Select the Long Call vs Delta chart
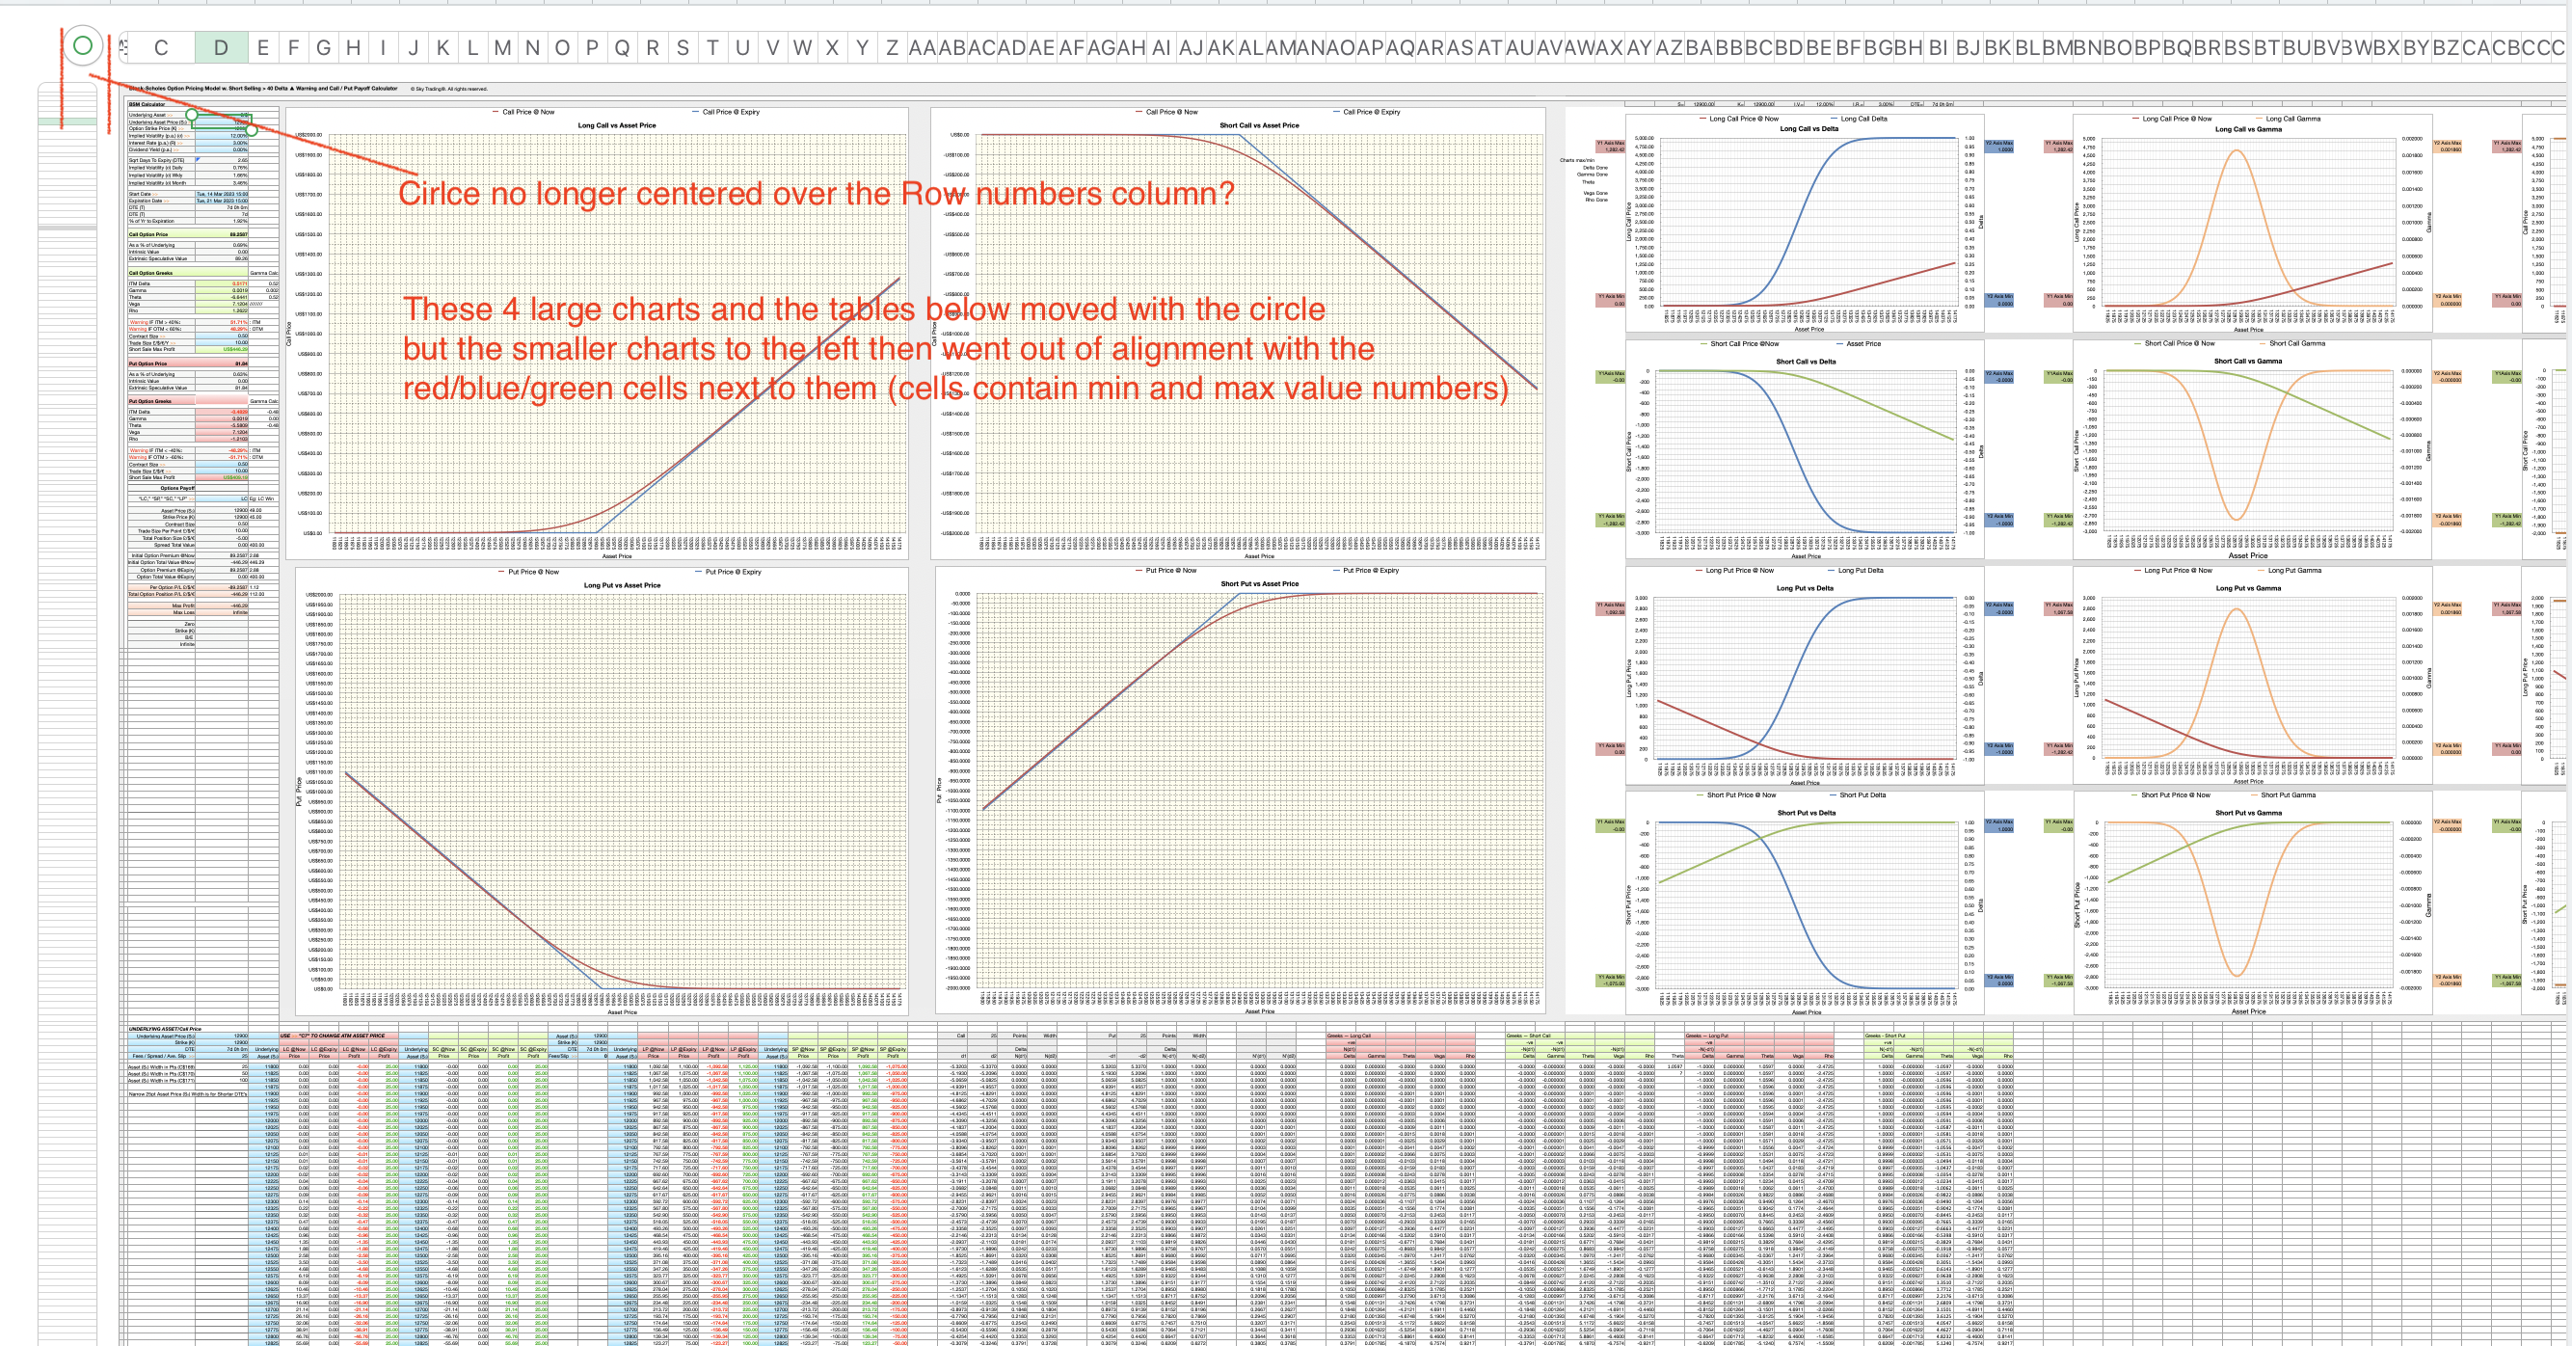 [x=1808, y=225]
